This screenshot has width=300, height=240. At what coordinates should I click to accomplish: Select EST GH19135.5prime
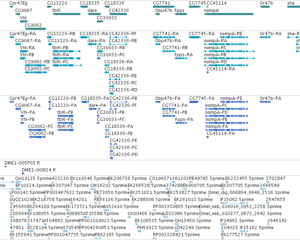tap(33, 179)
